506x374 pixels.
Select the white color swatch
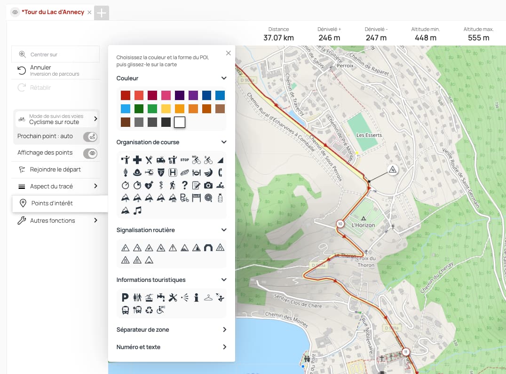pyautogui.click(x=180, y=122)
